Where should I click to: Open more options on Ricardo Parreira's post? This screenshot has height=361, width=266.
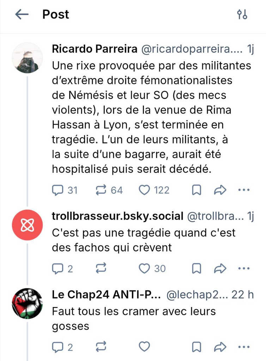[244, 190]
